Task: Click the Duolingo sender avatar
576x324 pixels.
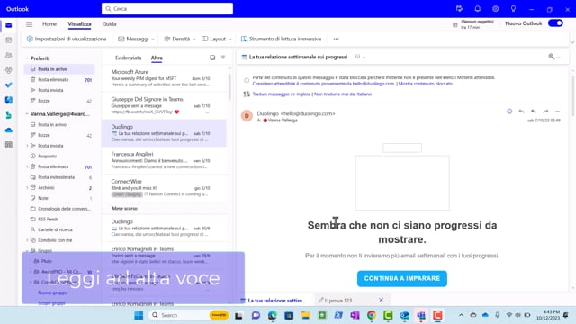Action: 247,116
